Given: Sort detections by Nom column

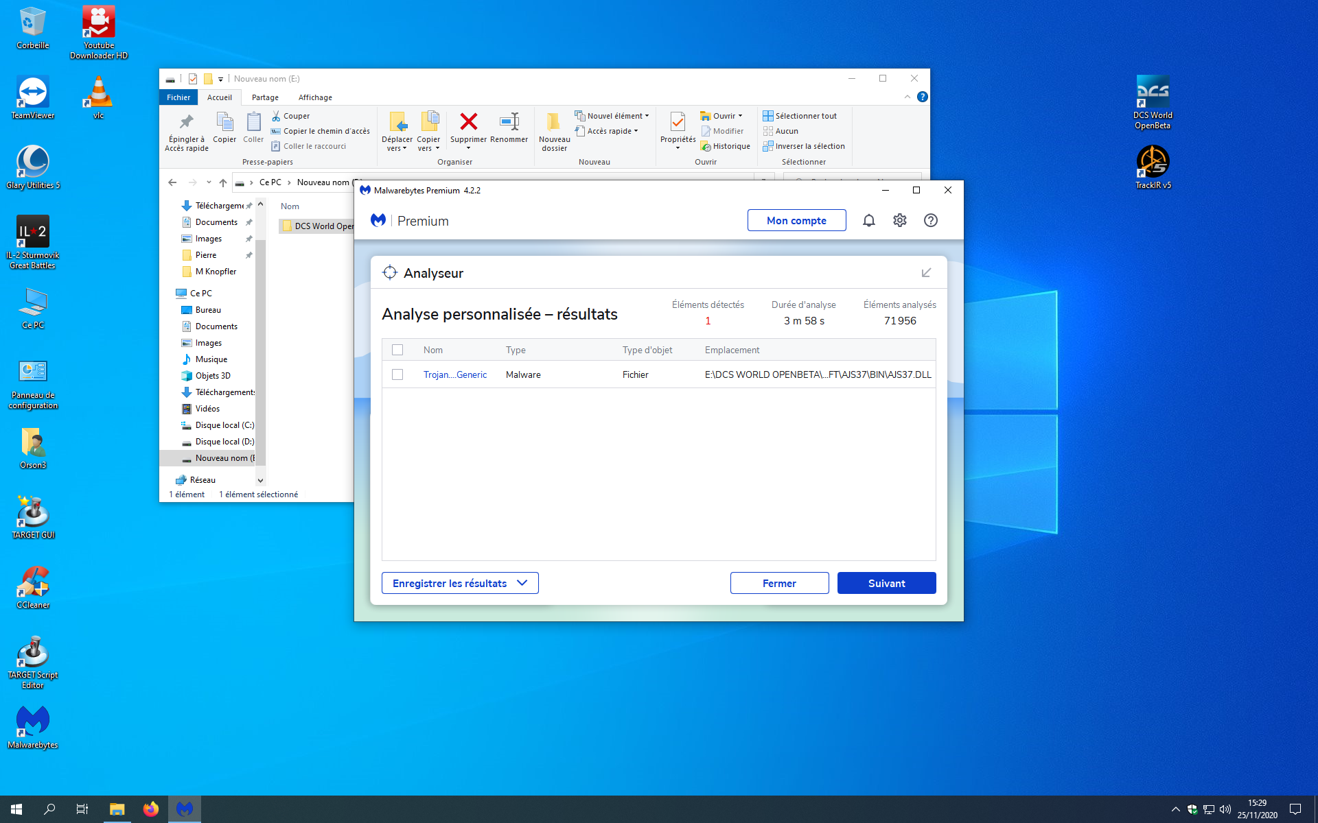Looking at the screenshot, I should (433, 350).
